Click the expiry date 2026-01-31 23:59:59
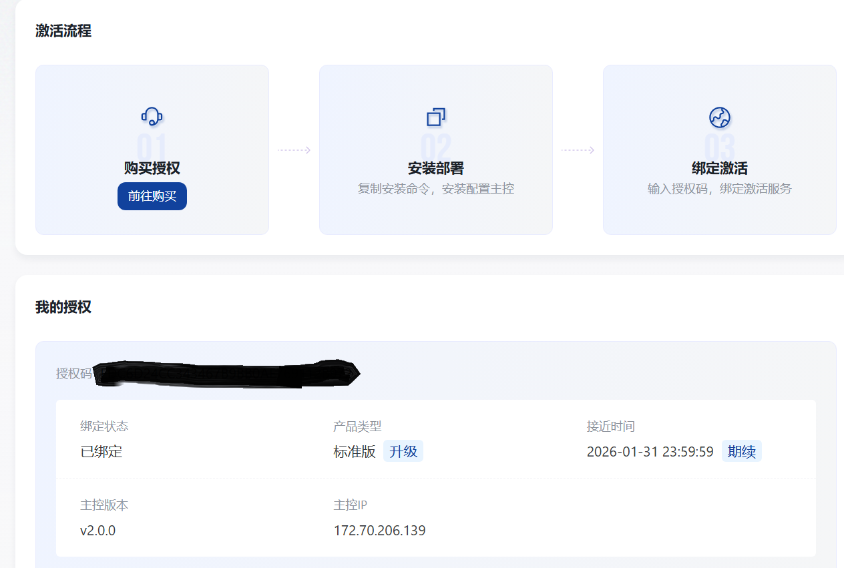Image resolution: width=844 pixels, height=568 pixels. (650, 452)
